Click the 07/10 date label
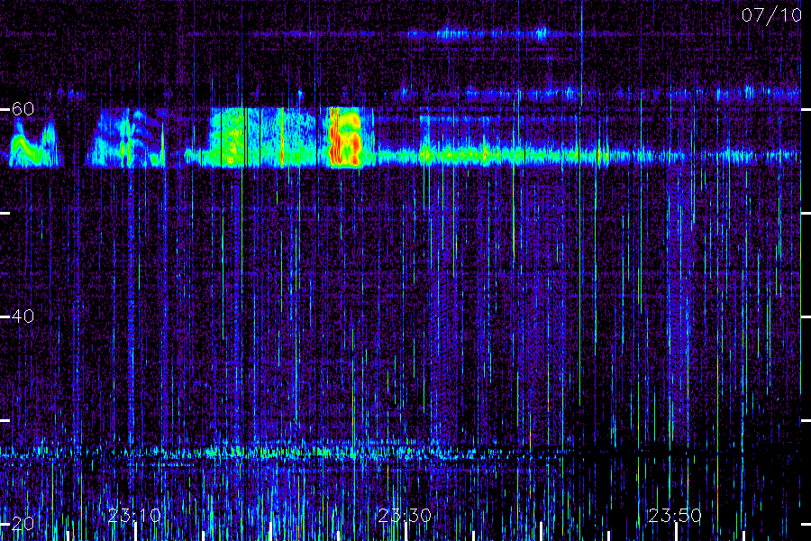Viewport: 811px width, 541px height. click(771, 15)
